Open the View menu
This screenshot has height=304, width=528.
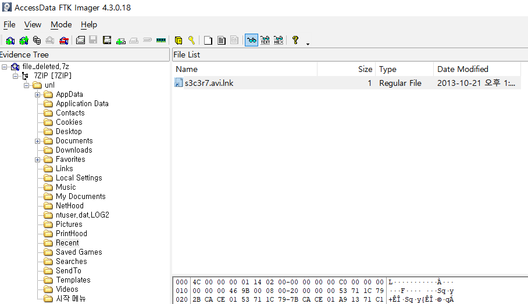pos(33,24)
